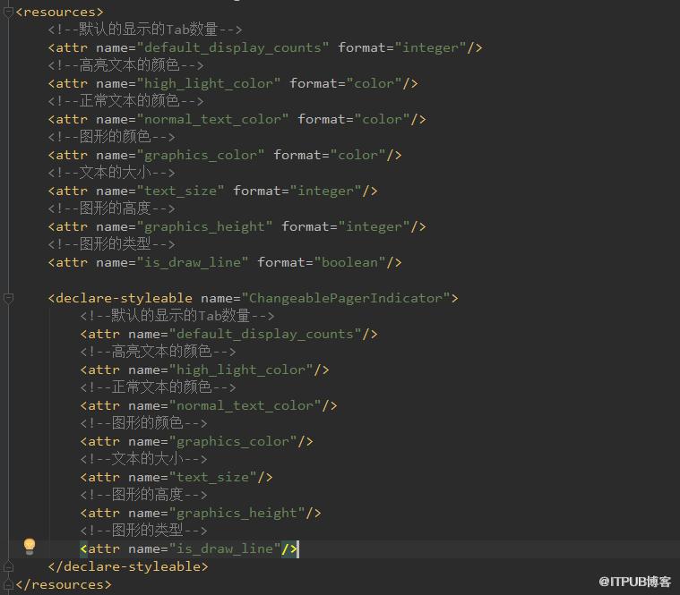Click the yellow light bulb intention icon
This screenshot has height=595, width=680.
(x=30, y=547)
